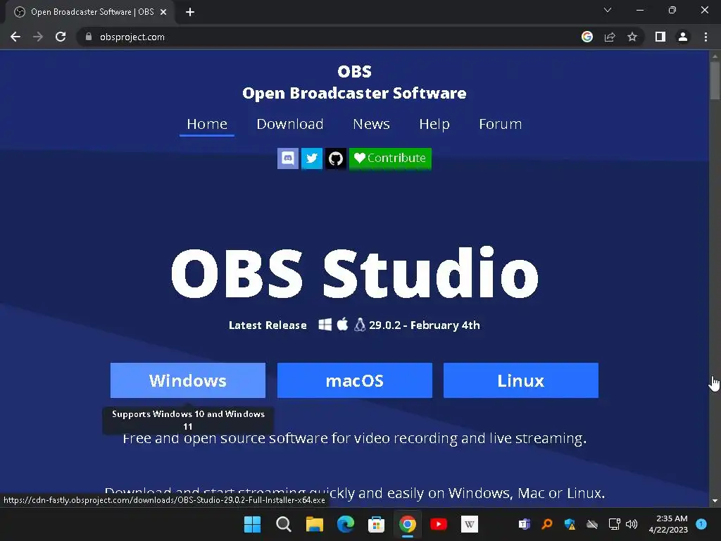Download the macOS installer
The height and width of the screenshot is (541, 721).
click(x=355, y=380)
